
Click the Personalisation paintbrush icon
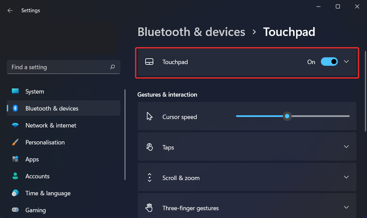coord(15,142)
